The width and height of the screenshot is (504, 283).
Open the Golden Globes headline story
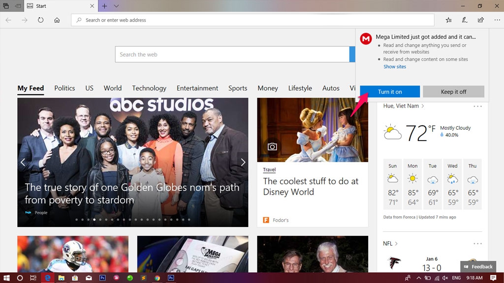tap(132, 194)
